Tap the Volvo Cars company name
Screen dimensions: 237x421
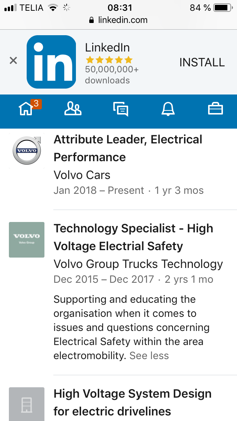coord(82,175)
